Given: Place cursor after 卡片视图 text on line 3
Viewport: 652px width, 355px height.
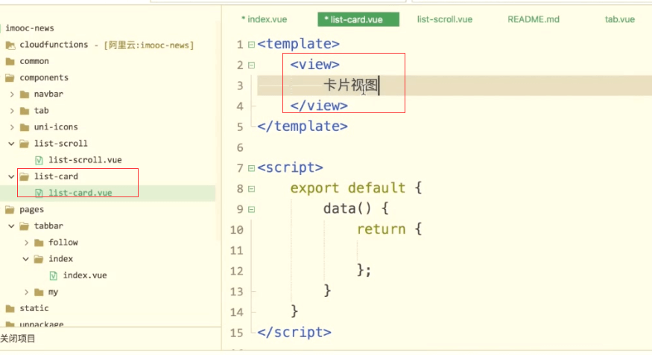Looking at the screenshot, I should pyautogui.click(x=379, y=86).
